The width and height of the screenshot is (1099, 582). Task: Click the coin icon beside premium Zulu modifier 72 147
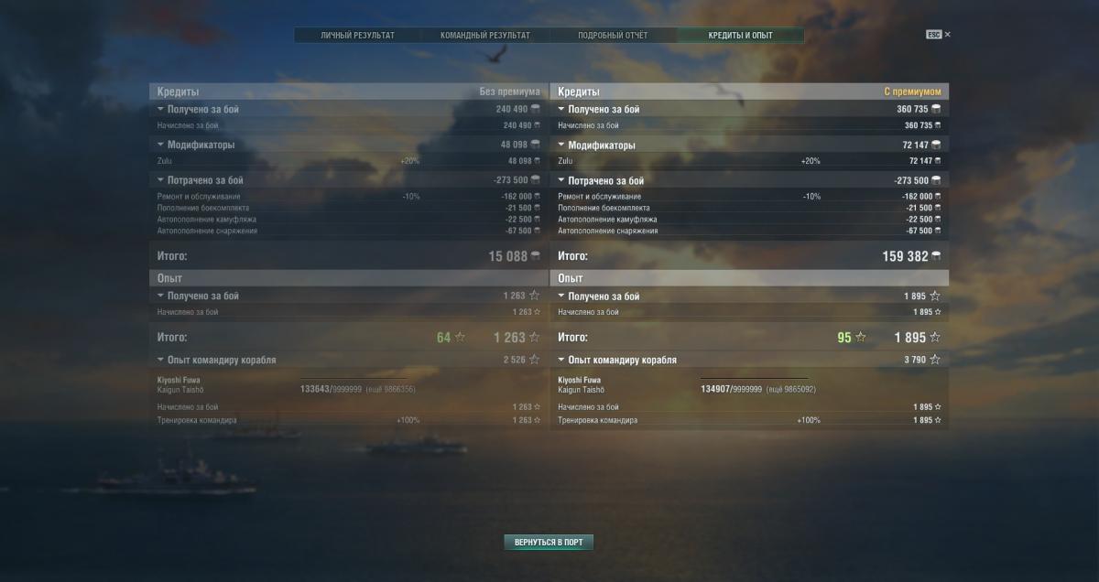(x=937, y=161)
